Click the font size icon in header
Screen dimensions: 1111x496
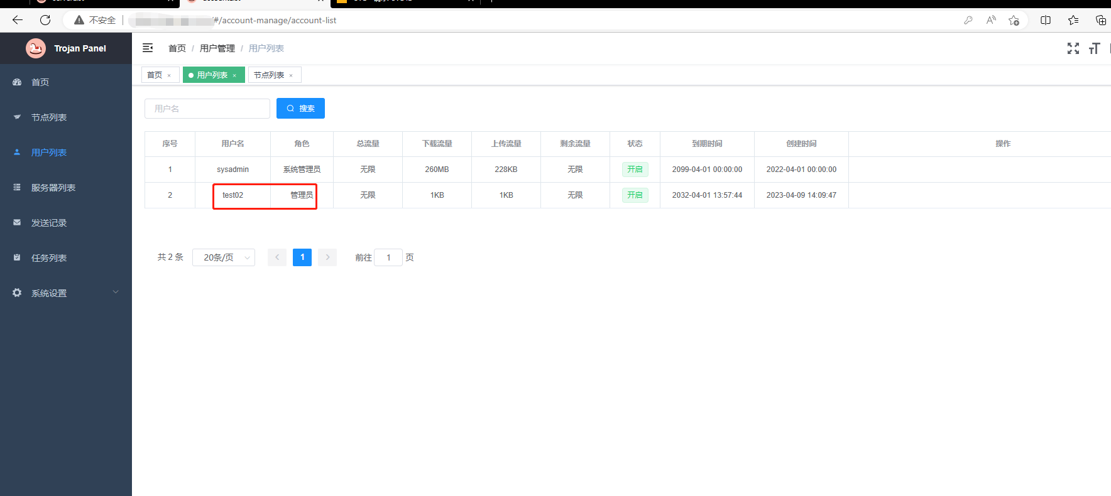click(x=1094, y=48)
